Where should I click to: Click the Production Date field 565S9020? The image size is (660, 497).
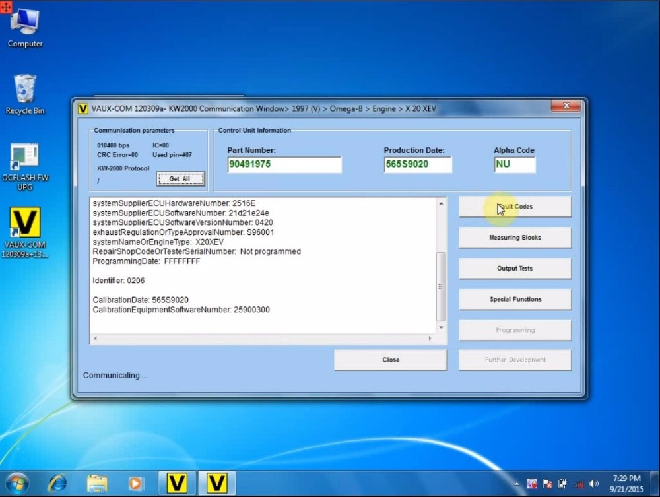(418, 164)
